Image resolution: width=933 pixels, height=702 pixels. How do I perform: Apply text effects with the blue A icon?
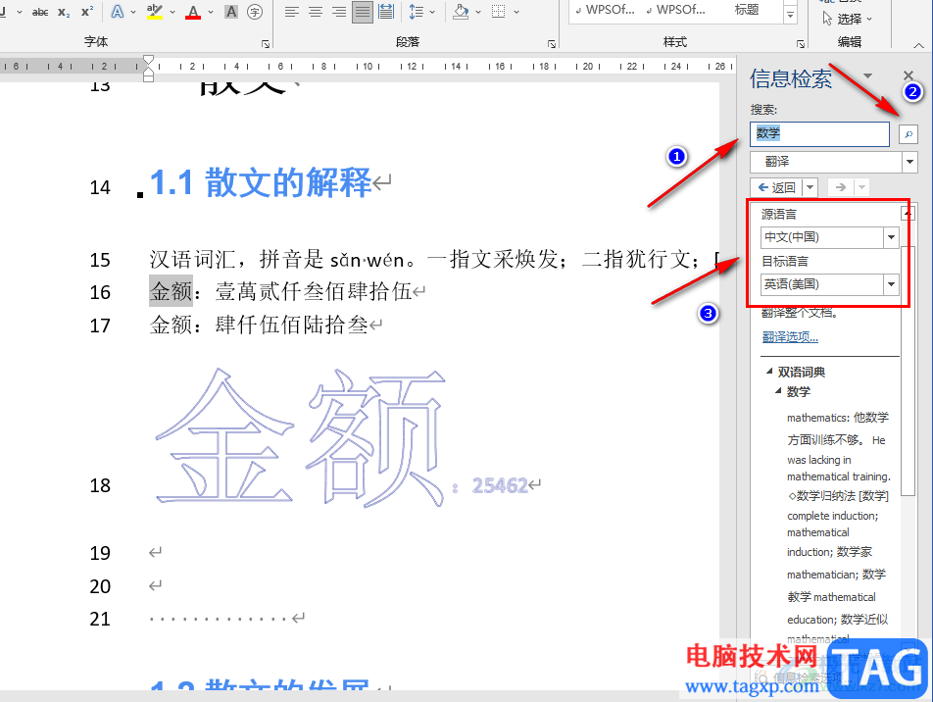(x=118, y=12)
